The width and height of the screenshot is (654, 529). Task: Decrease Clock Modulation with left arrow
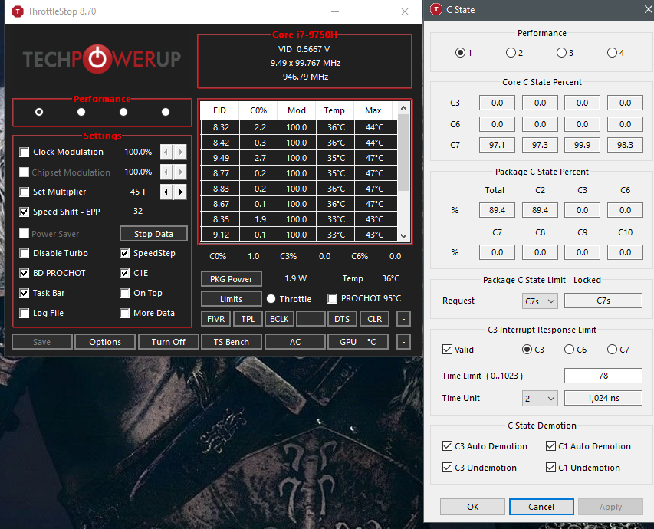(x=166, y=152)
